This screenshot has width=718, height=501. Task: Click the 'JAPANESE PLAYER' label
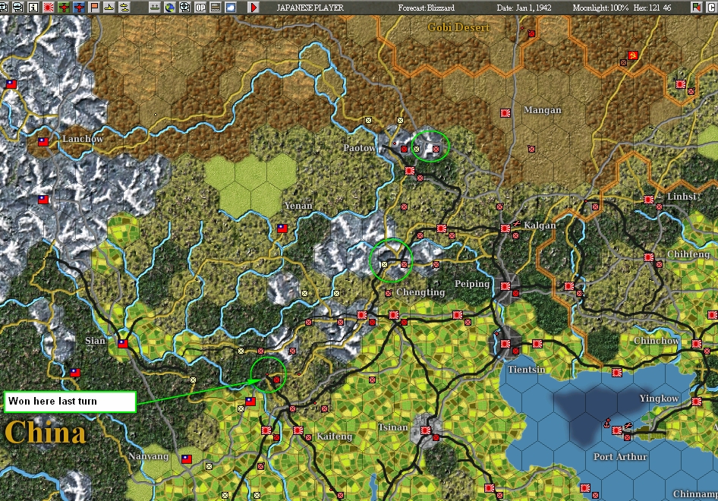(x=310, y=8)
